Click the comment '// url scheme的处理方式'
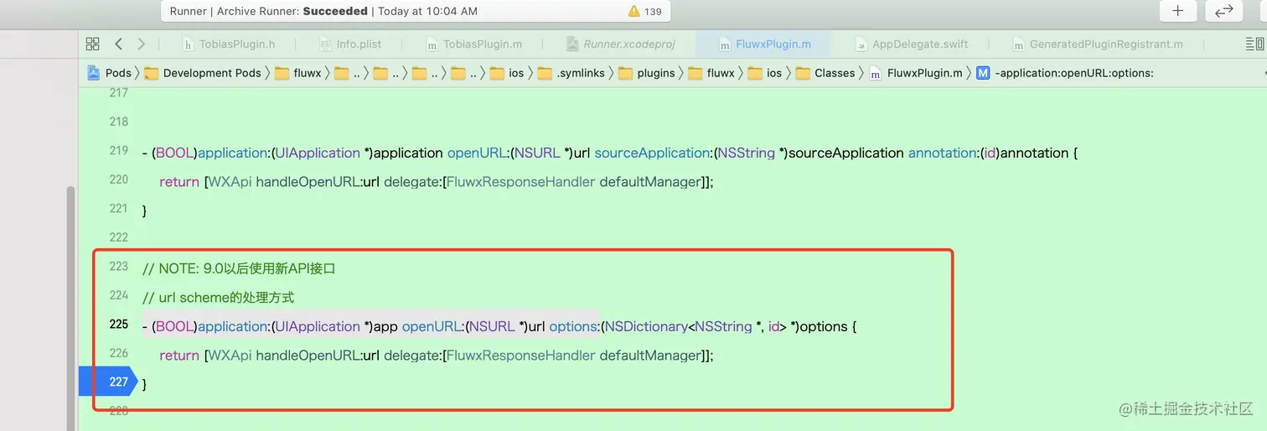 [x=218, y=298]
